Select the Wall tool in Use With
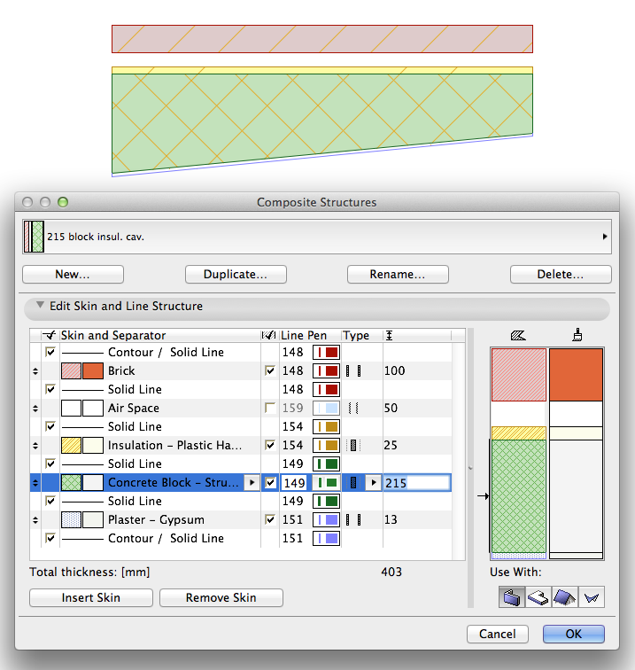635x670 pixels. click(x=512, y=597)
